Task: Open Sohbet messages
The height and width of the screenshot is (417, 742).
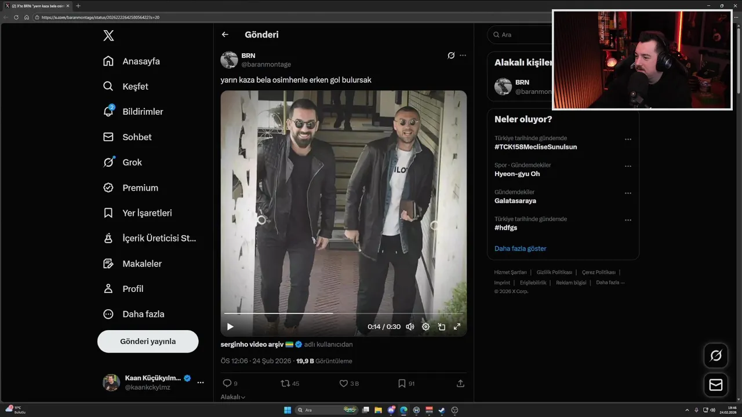Action: point(127,137)
